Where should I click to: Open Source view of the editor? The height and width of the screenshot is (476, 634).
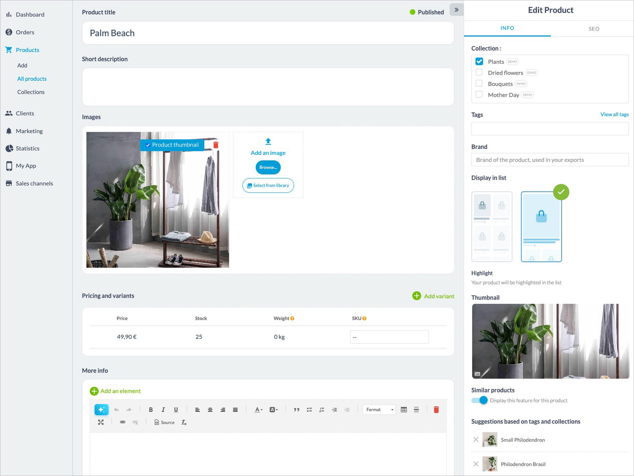[165, 422]
